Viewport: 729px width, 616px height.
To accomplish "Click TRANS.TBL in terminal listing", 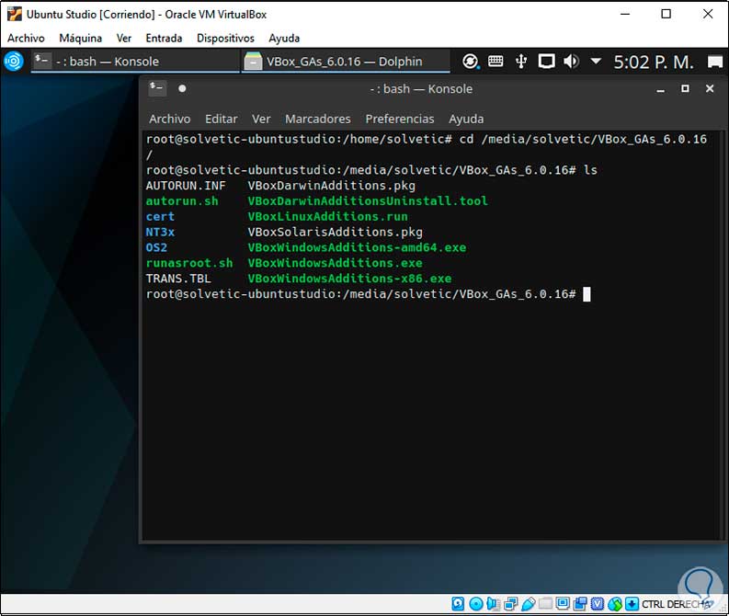I will tap(178, 279).
